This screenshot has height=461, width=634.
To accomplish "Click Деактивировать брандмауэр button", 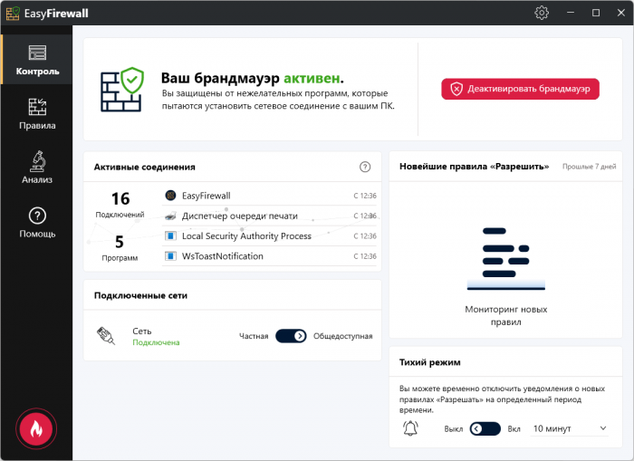I will point(520,89).
